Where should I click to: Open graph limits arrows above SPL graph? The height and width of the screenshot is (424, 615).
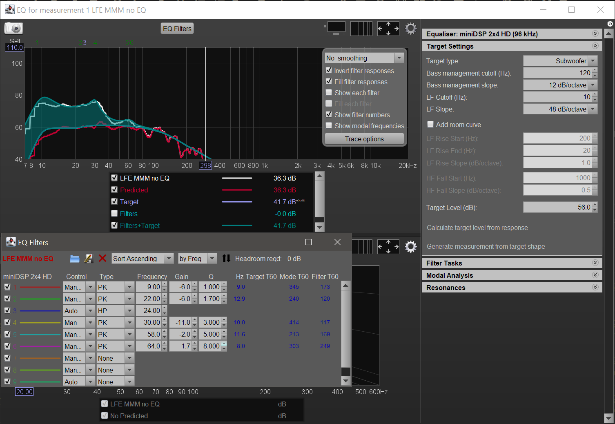(x=388, y=29)
